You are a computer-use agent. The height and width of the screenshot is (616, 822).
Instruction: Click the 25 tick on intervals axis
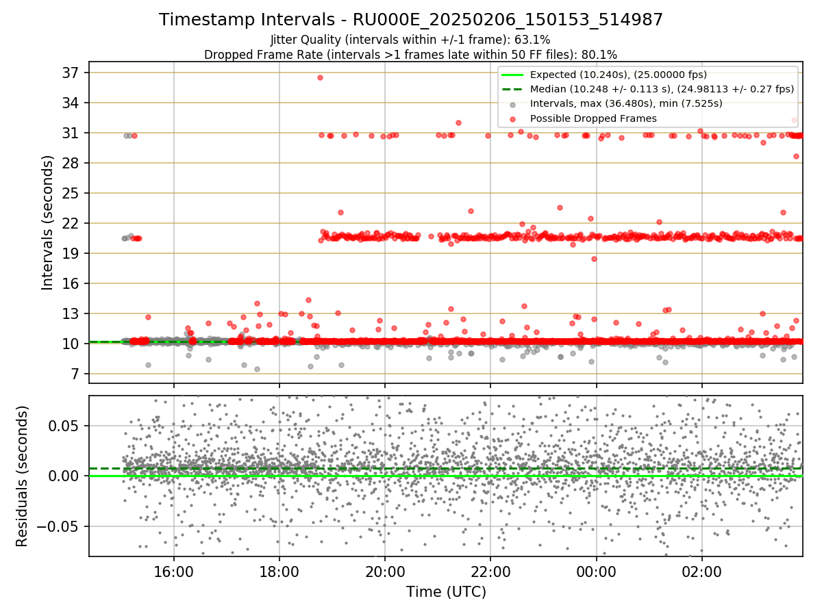click(72, 193)
